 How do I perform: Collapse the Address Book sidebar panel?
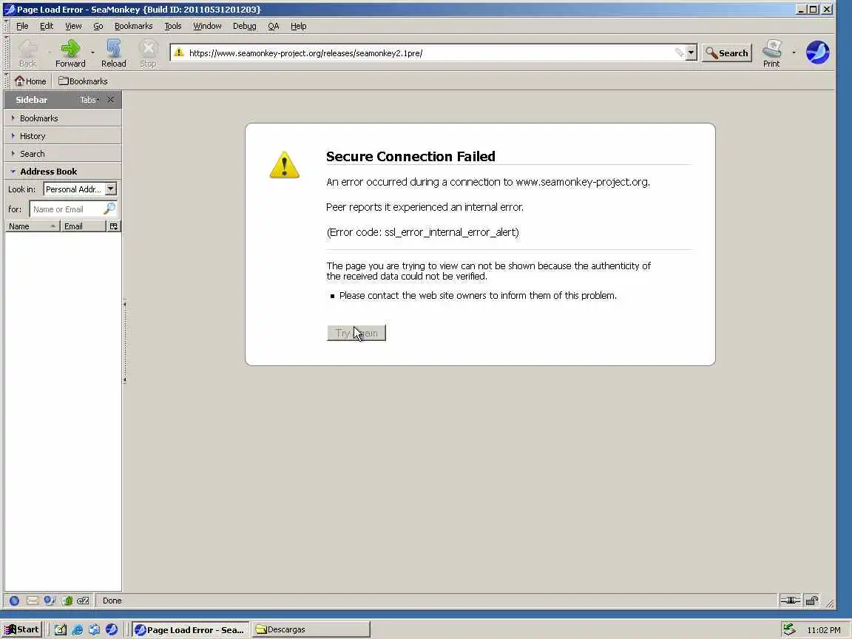tap(62, 171)
